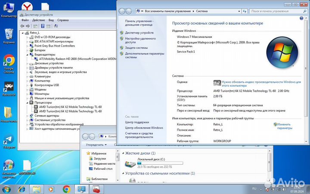Open Дополнительные параметры системы link
The image size is (310, 194).
pos(145,55)
